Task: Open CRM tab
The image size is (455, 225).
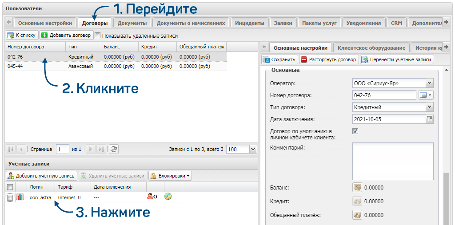Action: (396, 23)
